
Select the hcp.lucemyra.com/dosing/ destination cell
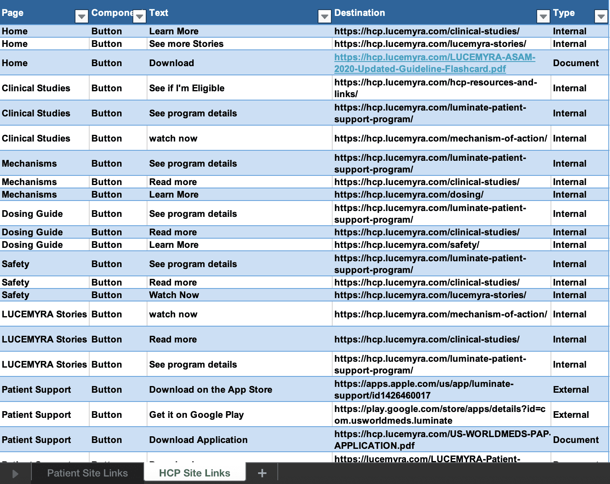[442, 194]
